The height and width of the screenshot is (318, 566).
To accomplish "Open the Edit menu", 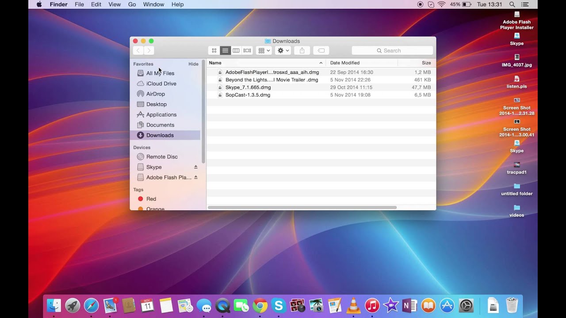I will (x=96, y=4).
